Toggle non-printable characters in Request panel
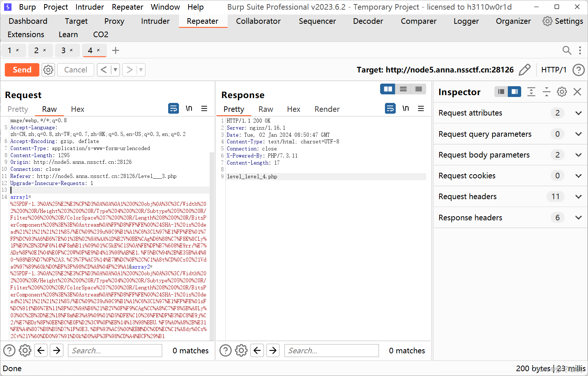Image resolution: width=588 pixels, height=376 pixels. (189, 108)
